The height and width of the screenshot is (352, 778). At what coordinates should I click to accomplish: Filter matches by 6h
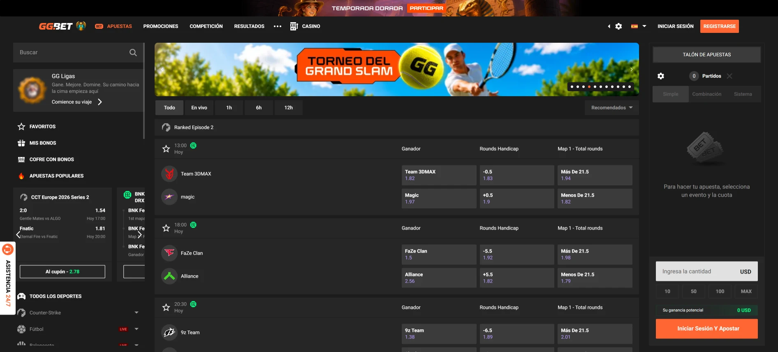(259, 108)
